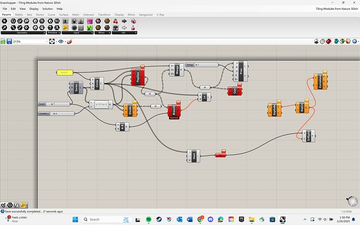Image resolution: width=360 pixels, height=225 pixels.
Task: Select the yellow panel node on canvas
Action: point(65,73)
